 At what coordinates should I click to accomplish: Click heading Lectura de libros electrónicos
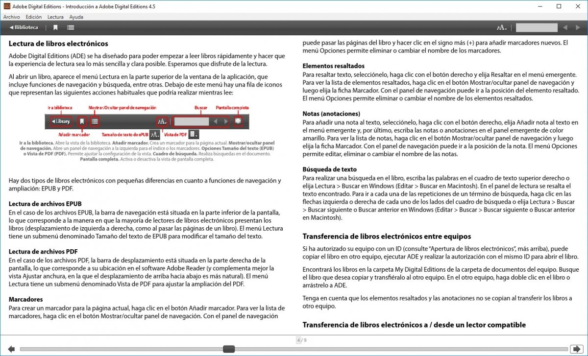point(58,44)
